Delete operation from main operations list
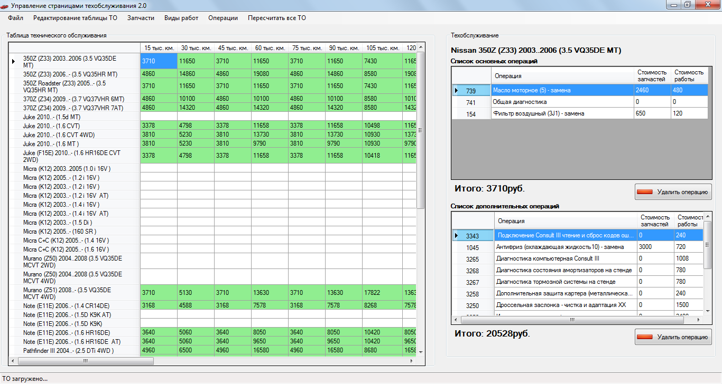Screen dimensions: 722x384 [673, 192]
